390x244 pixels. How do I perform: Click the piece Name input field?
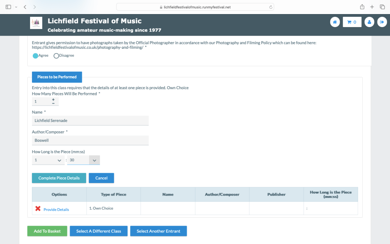pos(90,120)
